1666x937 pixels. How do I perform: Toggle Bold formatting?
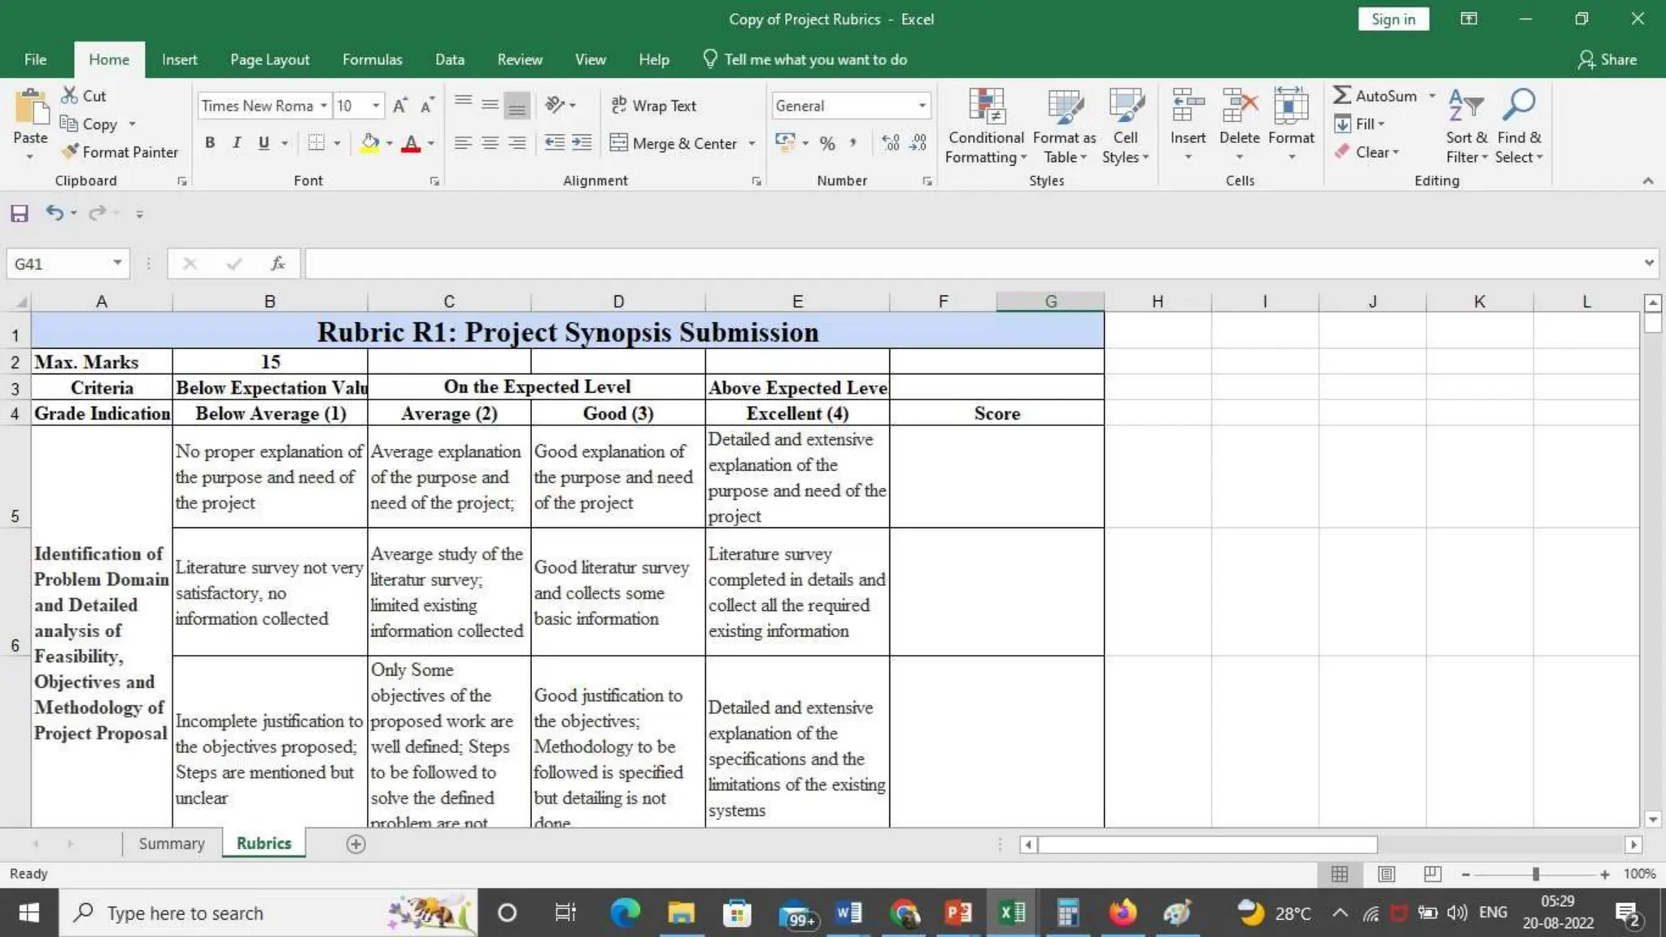(x=210, y=143)
